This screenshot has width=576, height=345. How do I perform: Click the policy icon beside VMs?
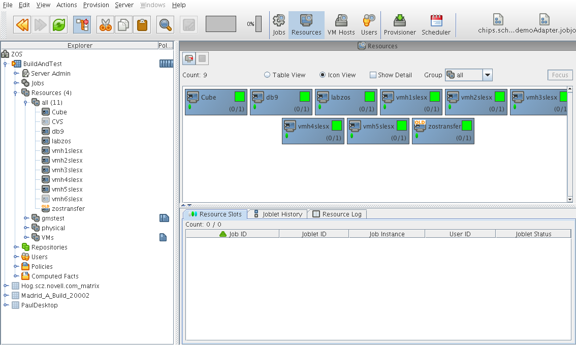(x=163, y=237)
